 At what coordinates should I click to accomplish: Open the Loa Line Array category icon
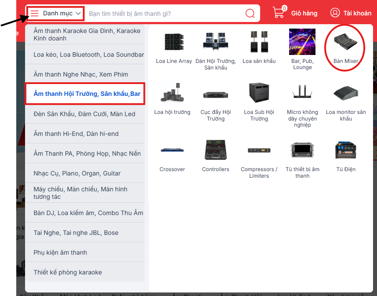coord(174,43)
